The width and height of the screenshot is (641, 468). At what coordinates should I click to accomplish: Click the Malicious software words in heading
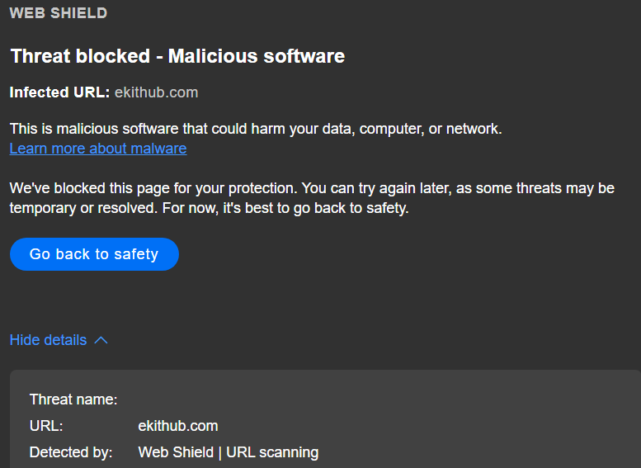click(256, 56)
